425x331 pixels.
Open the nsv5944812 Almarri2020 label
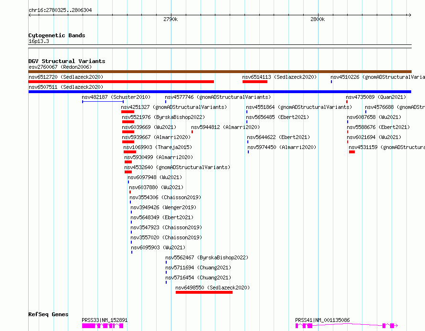[x=225, y=127]
